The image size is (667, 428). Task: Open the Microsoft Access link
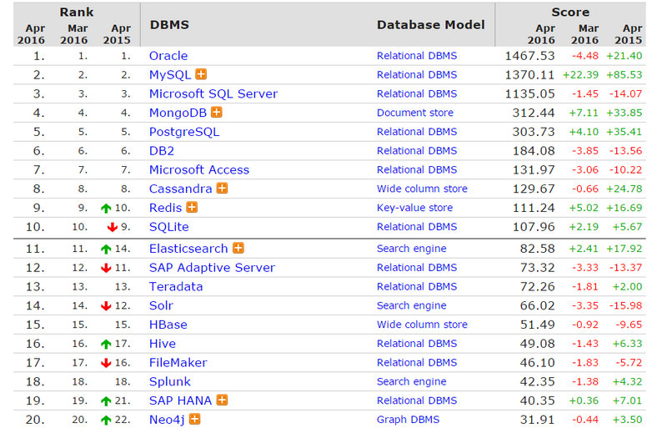click(199, 170)
